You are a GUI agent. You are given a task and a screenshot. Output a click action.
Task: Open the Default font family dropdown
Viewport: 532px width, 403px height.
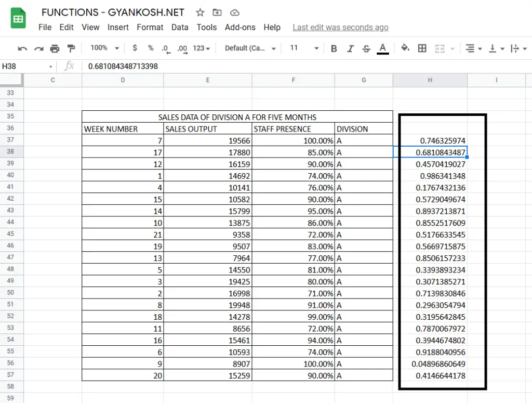[x=250, y=48]
